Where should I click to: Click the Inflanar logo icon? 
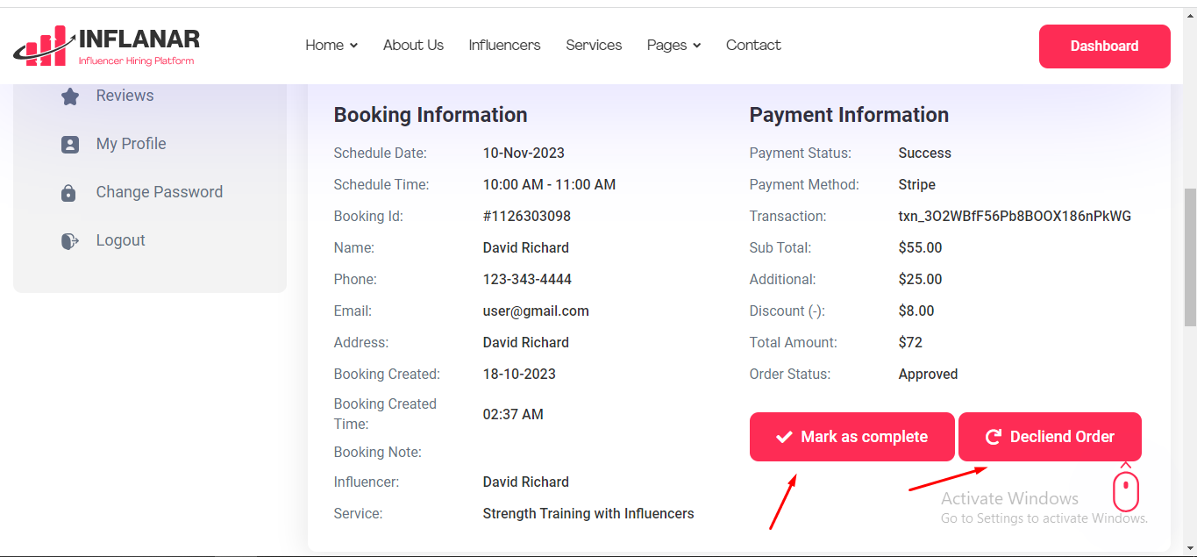44,46
